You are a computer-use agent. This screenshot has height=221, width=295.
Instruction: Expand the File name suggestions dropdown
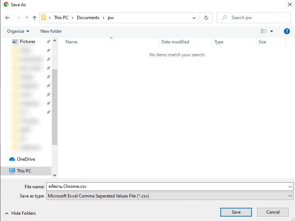(x=291, y=186)
